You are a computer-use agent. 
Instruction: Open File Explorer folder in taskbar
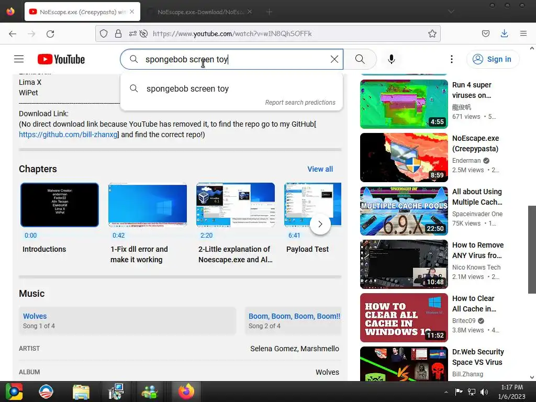pos(81,392)
